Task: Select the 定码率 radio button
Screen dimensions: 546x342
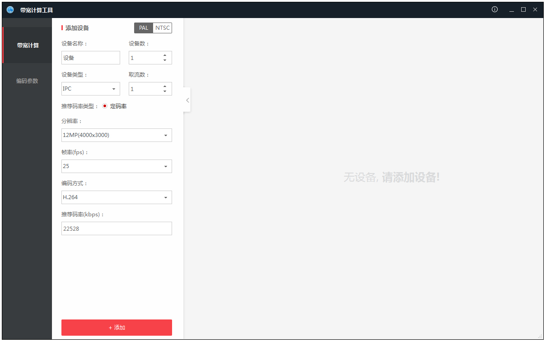Action: (105, 106)
